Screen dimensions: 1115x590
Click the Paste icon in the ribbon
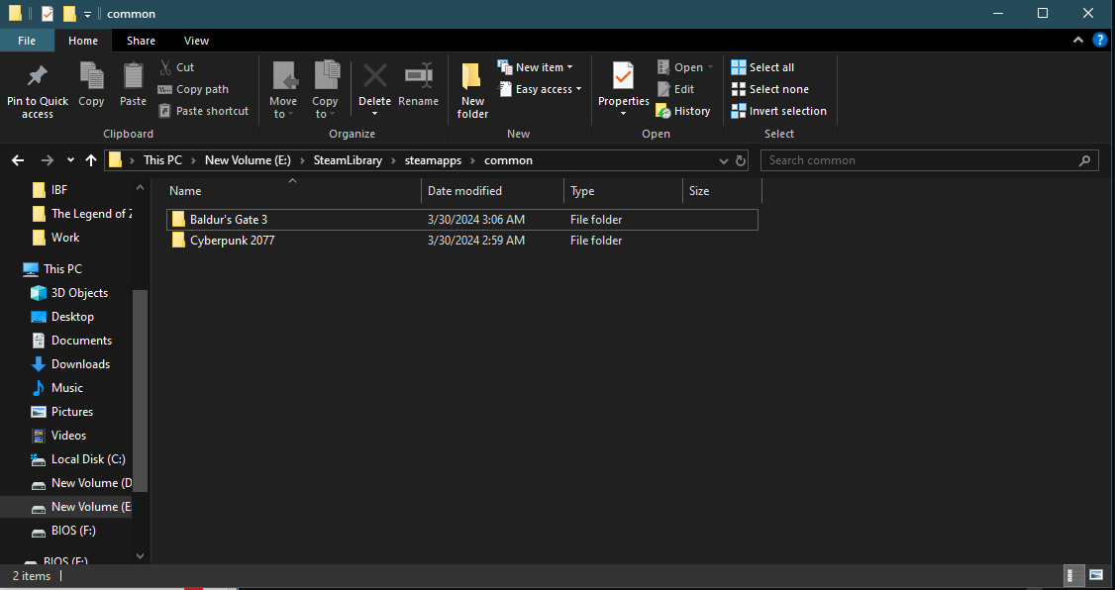[133, 77]
